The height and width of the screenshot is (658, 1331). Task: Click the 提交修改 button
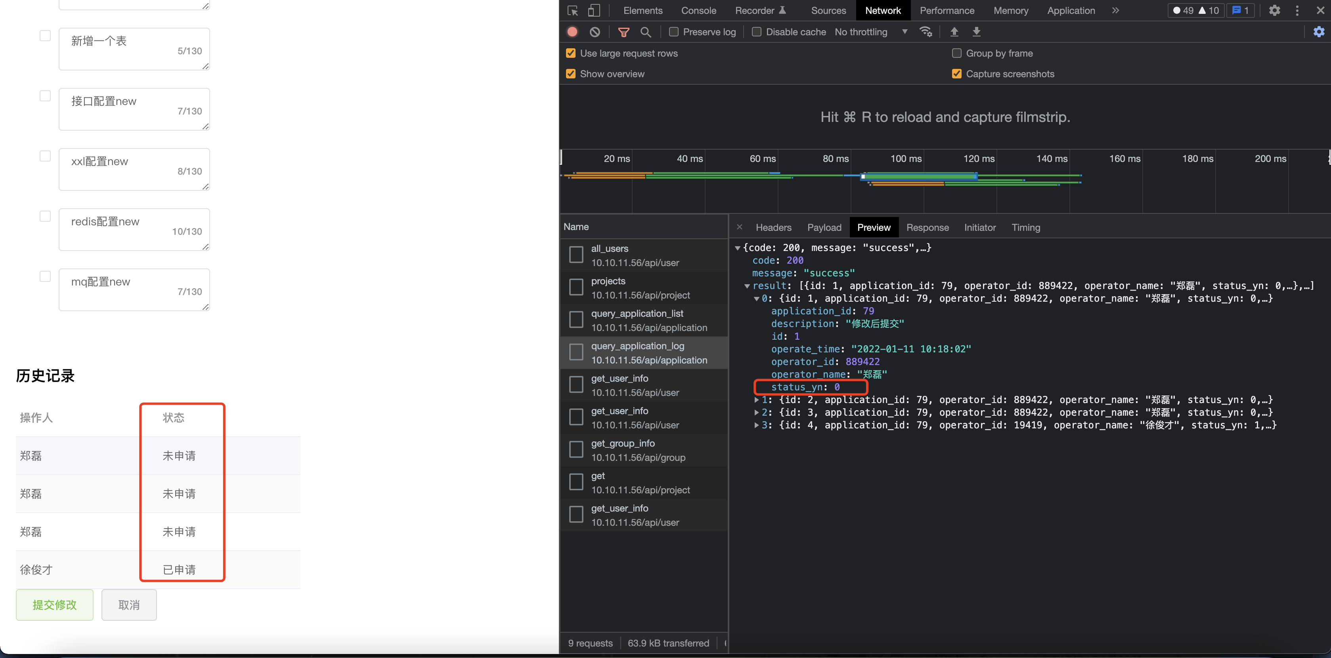pos(55,605)
